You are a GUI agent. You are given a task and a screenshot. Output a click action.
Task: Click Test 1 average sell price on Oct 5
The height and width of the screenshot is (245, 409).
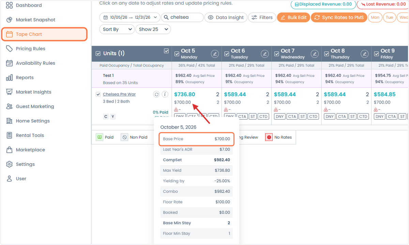pos(195,76)
